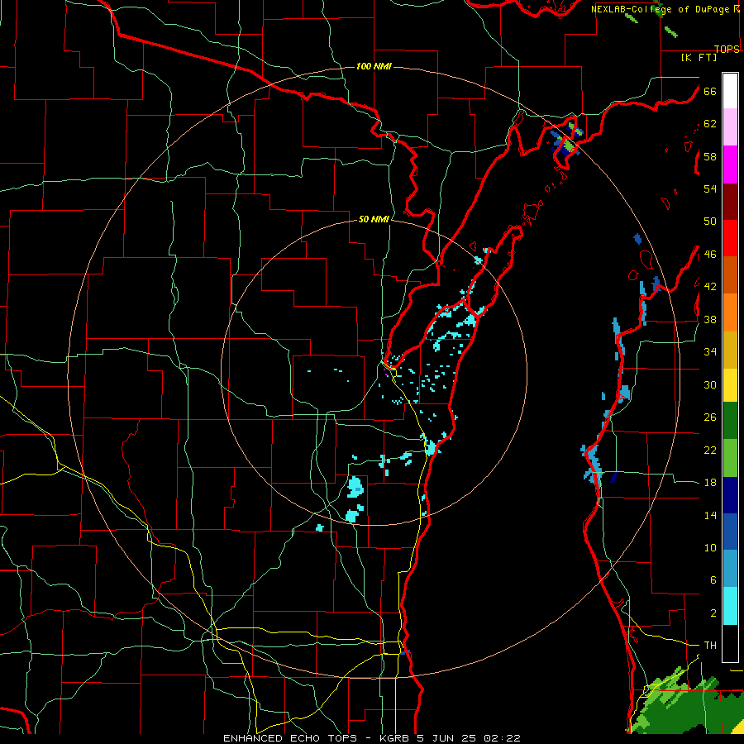Screen dimensions: 744x744
Task: Click the "5 JUN 25" date in caption
Action: click(x=447, y=738)
